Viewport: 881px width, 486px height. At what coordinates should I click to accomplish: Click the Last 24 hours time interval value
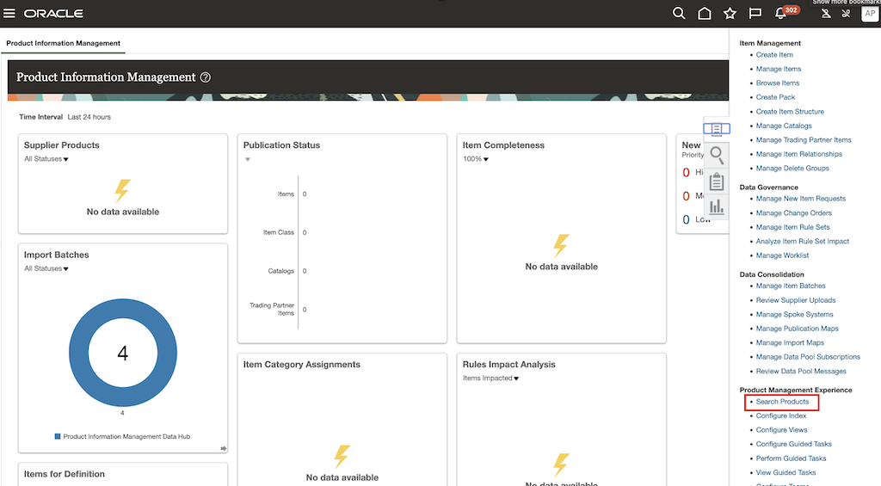click(x=89, y=117)
